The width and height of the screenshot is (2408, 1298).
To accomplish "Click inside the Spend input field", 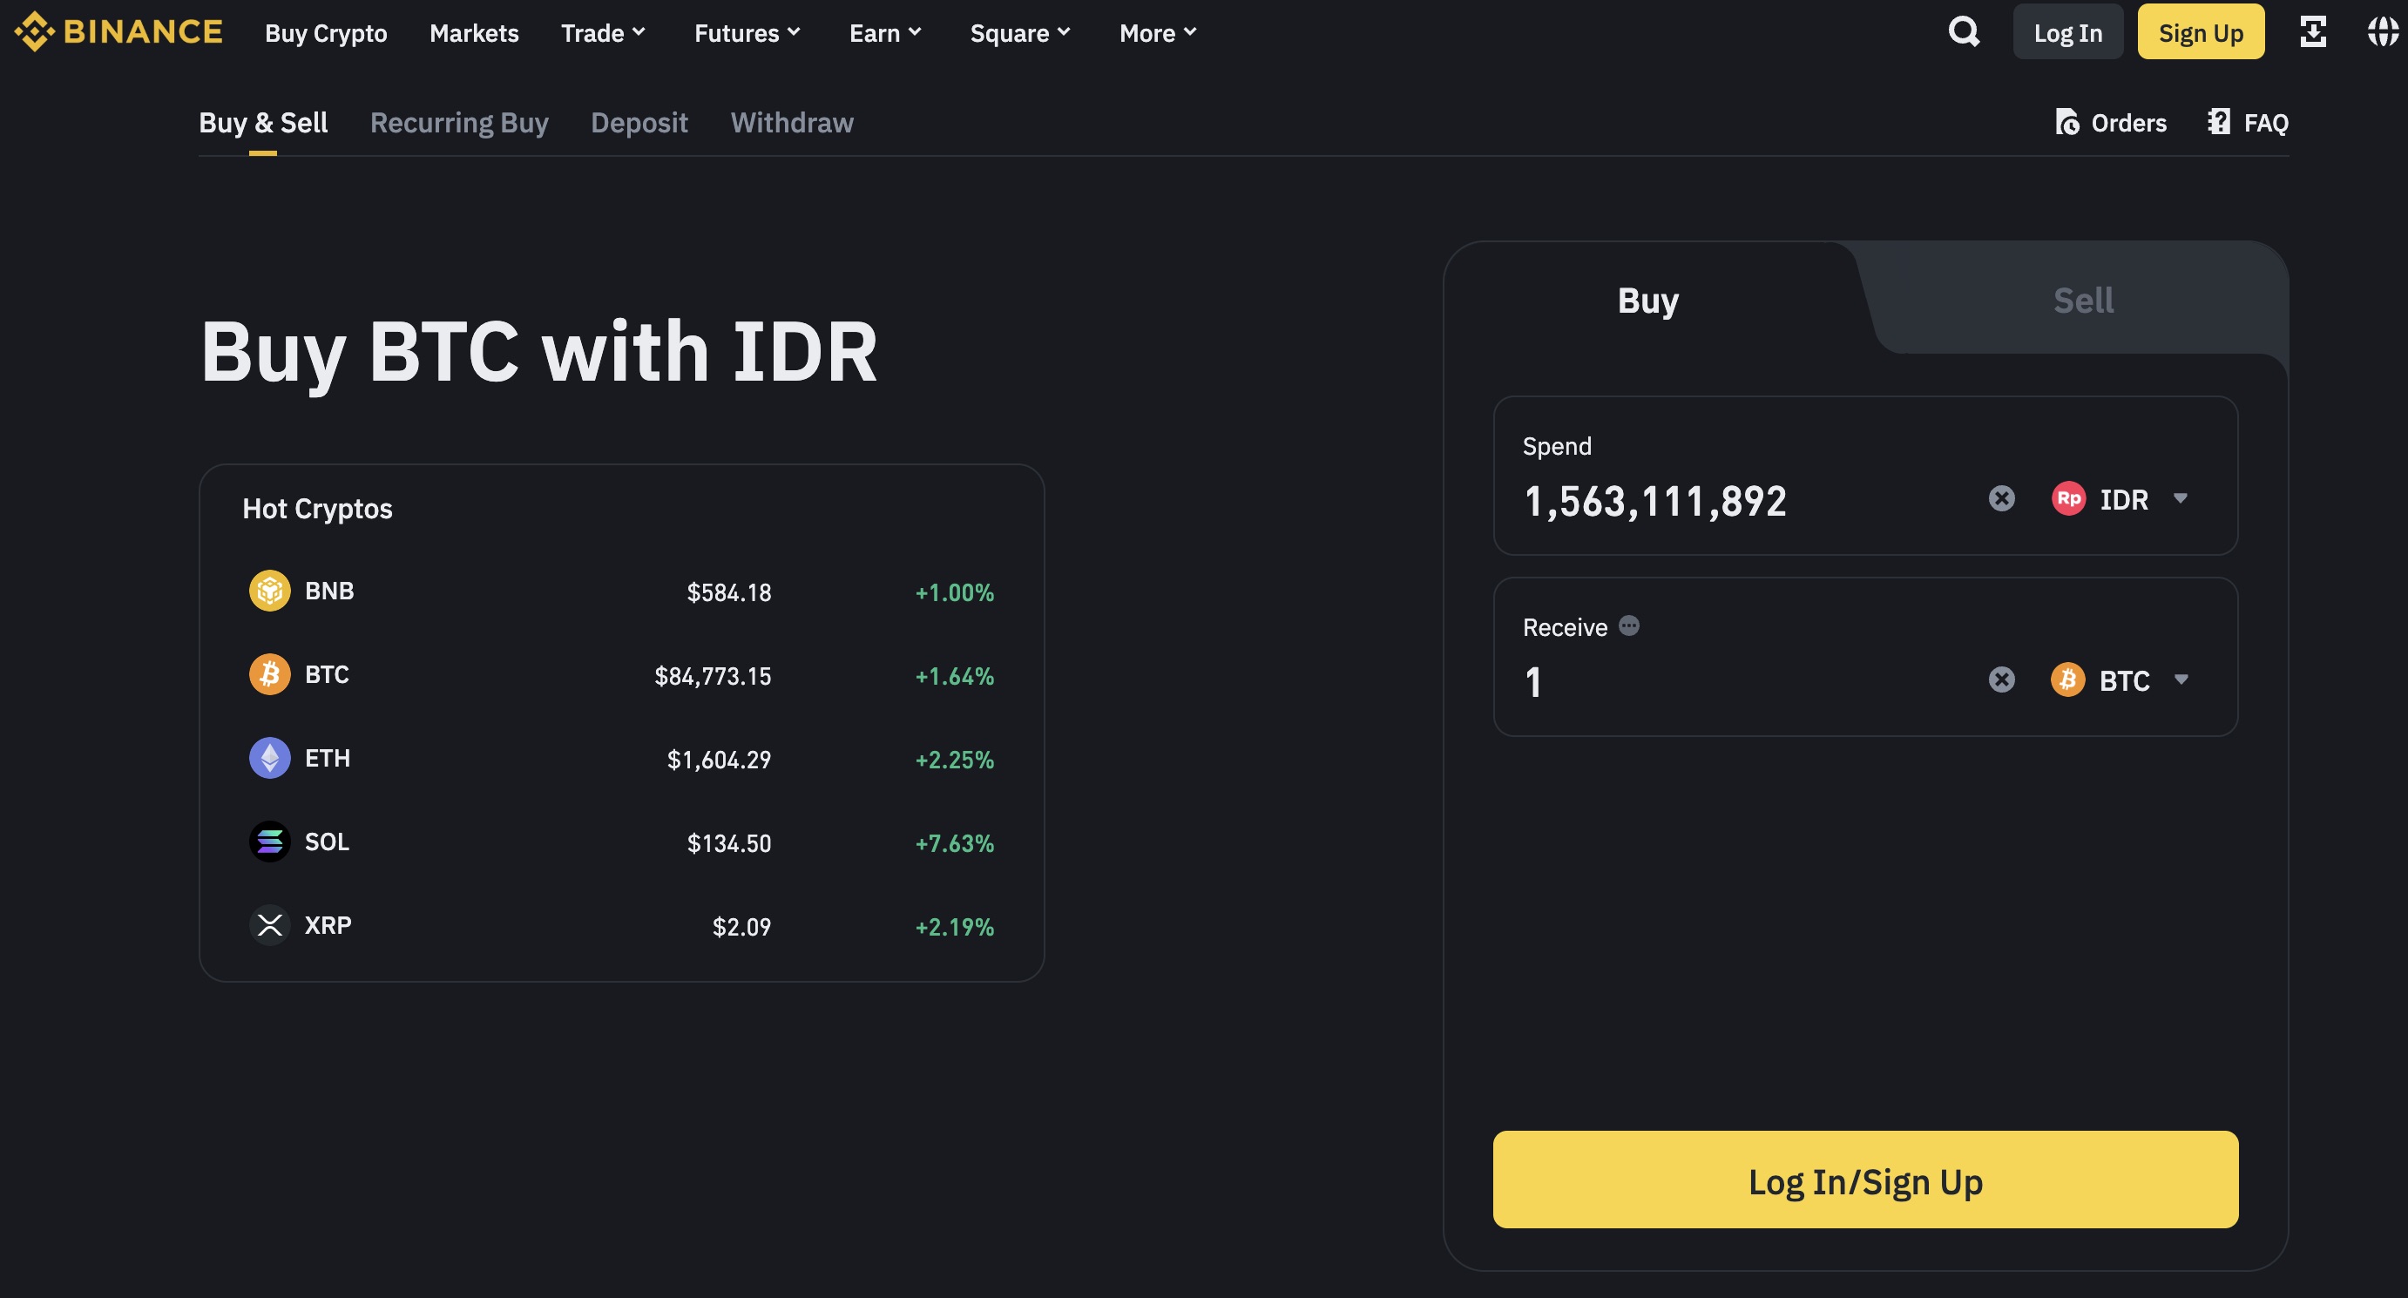I will 1729,501.
